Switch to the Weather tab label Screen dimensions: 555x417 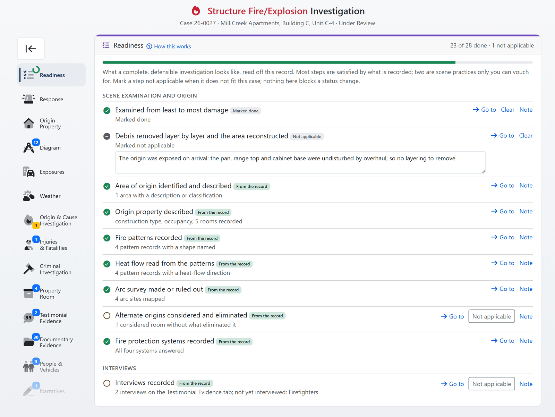coord(50,196)
